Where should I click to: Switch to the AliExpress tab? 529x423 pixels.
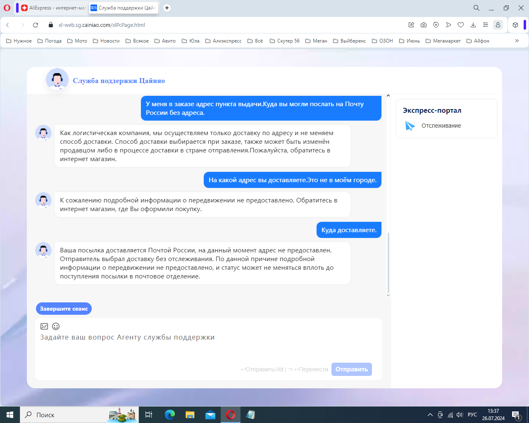tap(53, 8)
